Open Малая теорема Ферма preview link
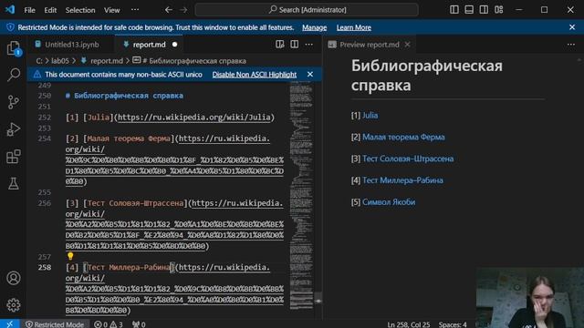This screenshot has width=584, height=328. coord(403,137)
